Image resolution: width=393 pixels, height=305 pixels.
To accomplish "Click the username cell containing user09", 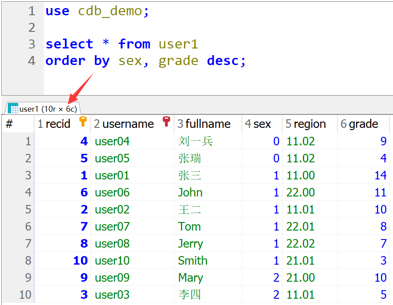I will 112,278.
